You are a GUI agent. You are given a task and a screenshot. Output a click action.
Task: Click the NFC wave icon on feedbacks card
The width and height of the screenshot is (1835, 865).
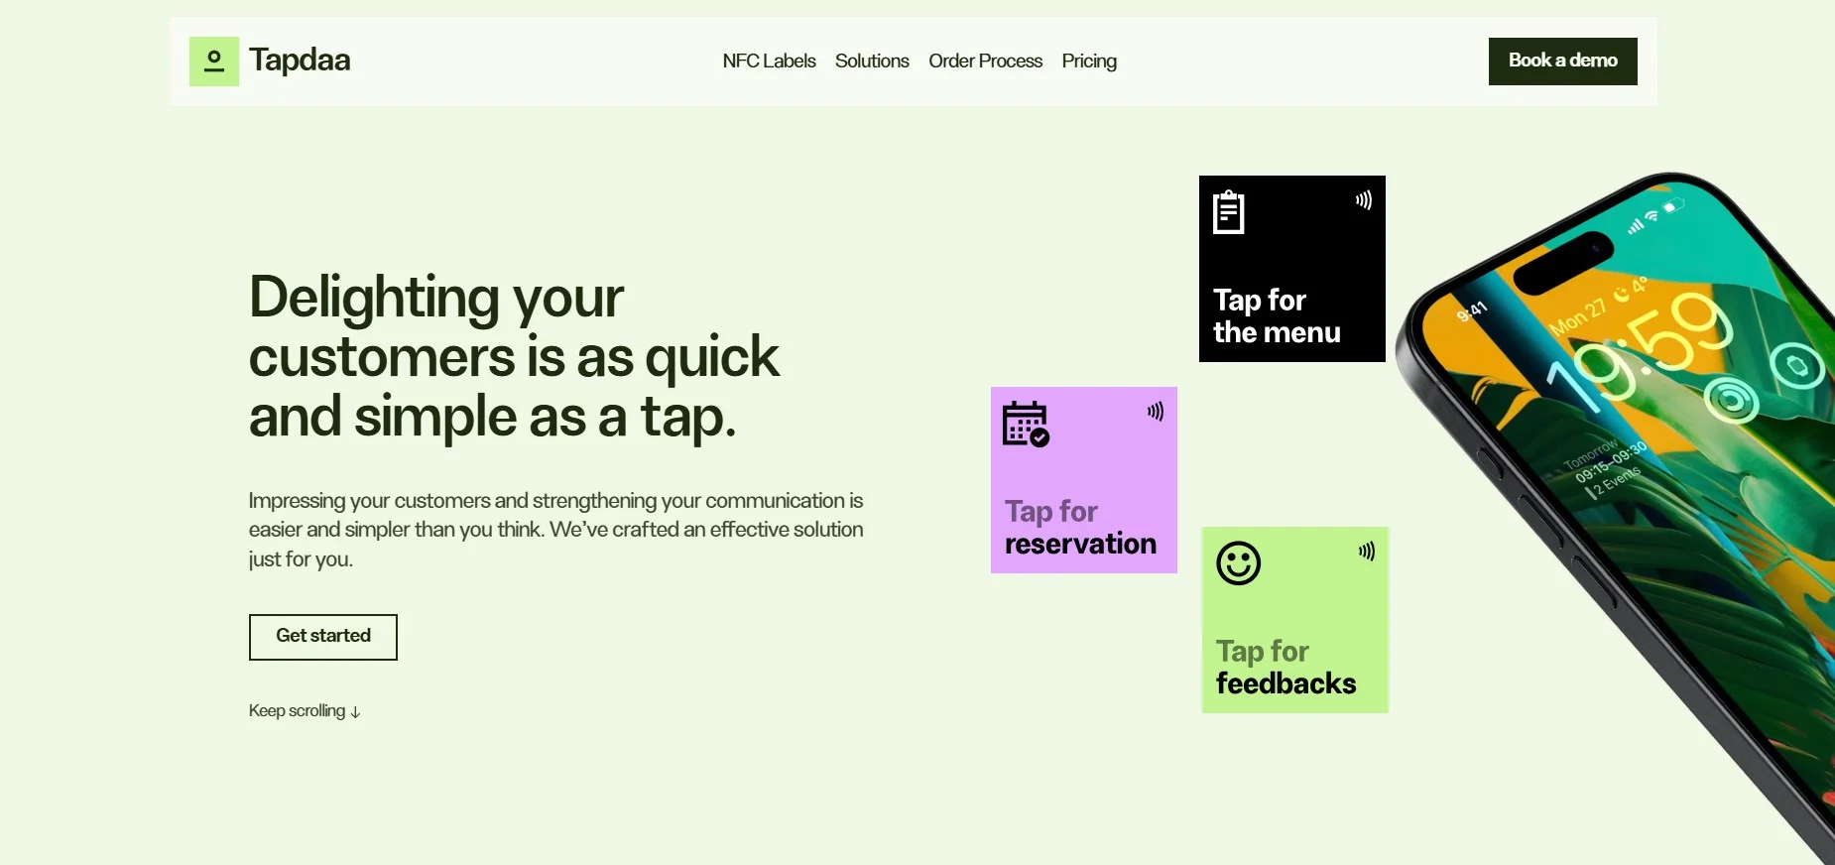point(1367,552)
